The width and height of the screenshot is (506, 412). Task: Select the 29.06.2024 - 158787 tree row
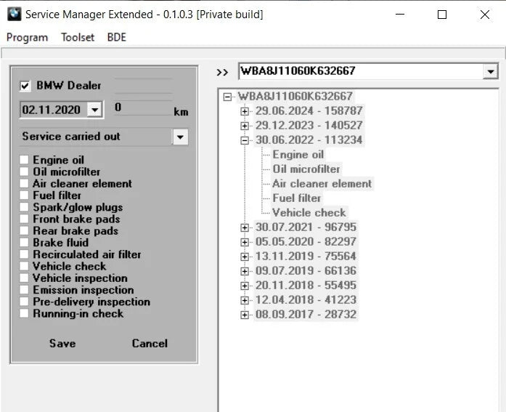point(309,111)
